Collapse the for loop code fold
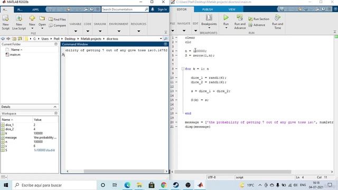The height and width of the screenshot is (190, 338). tap(183, 69)
